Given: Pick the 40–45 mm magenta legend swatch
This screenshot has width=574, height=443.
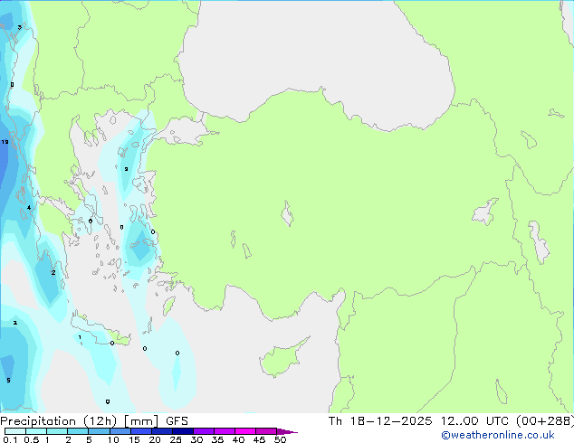Looking at the screenshot, I should (x=245, y=431).
